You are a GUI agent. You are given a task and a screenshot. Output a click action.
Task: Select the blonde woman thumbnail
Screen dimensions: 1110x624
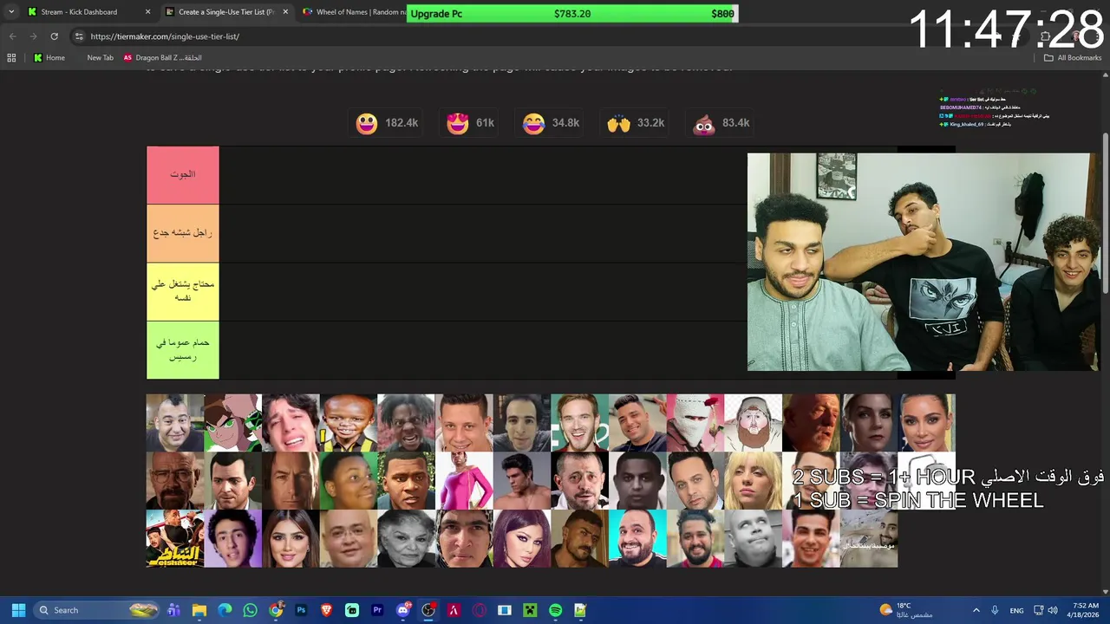(x=753, y=481)
